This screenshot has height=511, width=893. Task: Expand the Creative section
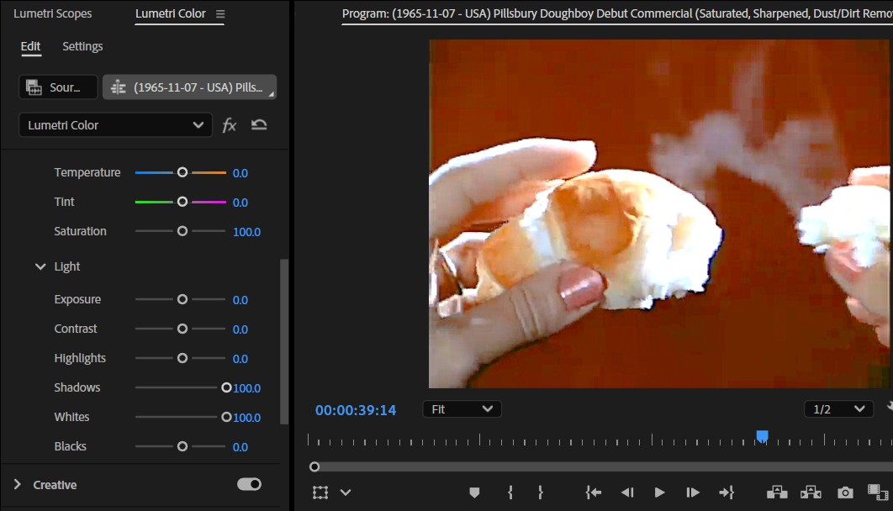click(17, 484)
